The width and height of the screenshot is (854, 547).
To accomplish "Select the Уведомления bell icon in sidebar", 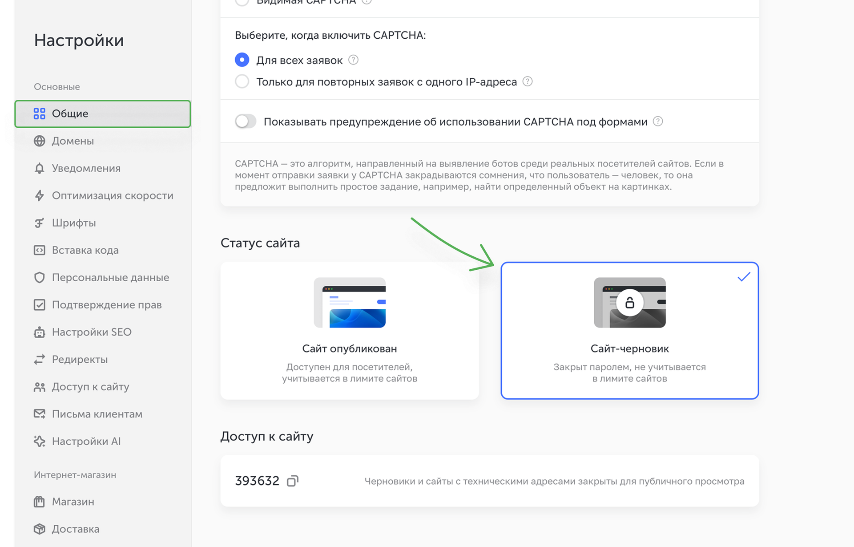I will pos(39,168).
